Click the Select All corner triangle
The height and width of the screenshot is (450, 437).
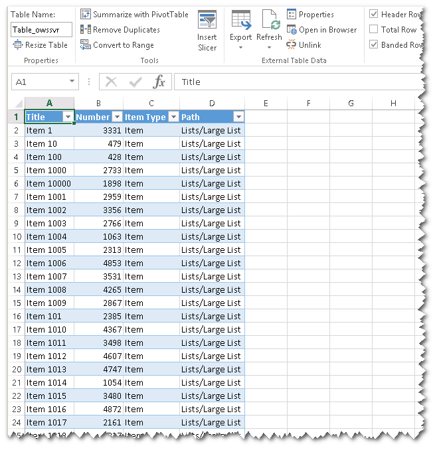[19, 104]
